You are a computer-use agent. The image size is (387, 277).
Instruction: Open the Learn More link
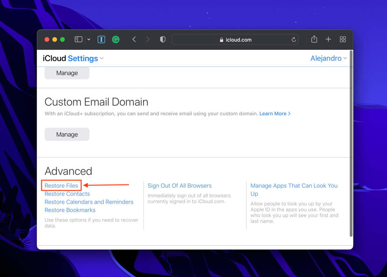click(x=275, y=114)
